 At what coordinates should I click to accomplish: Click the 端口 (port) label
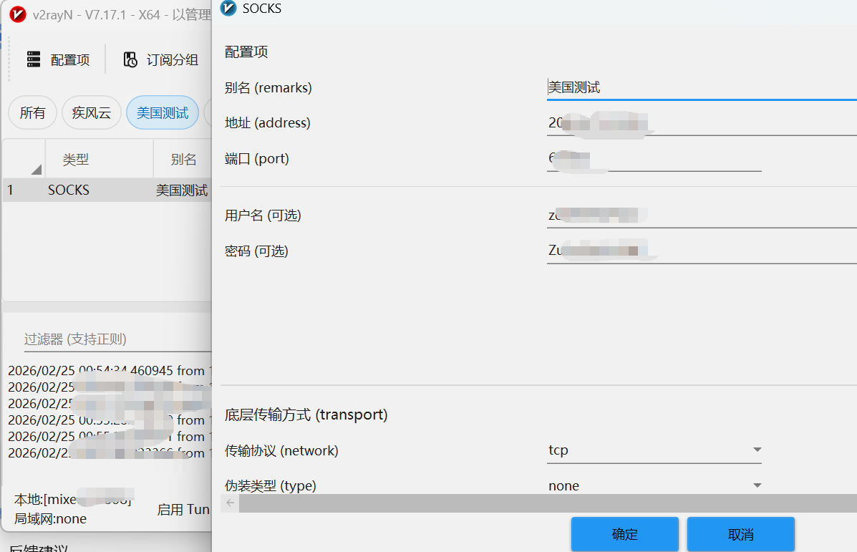257,159
